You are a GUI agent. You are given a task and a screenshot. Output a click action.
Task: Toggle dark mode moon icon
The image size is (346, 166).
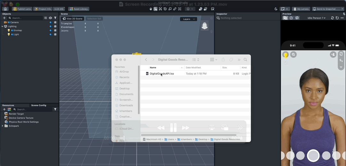click(x=276, y=9)
